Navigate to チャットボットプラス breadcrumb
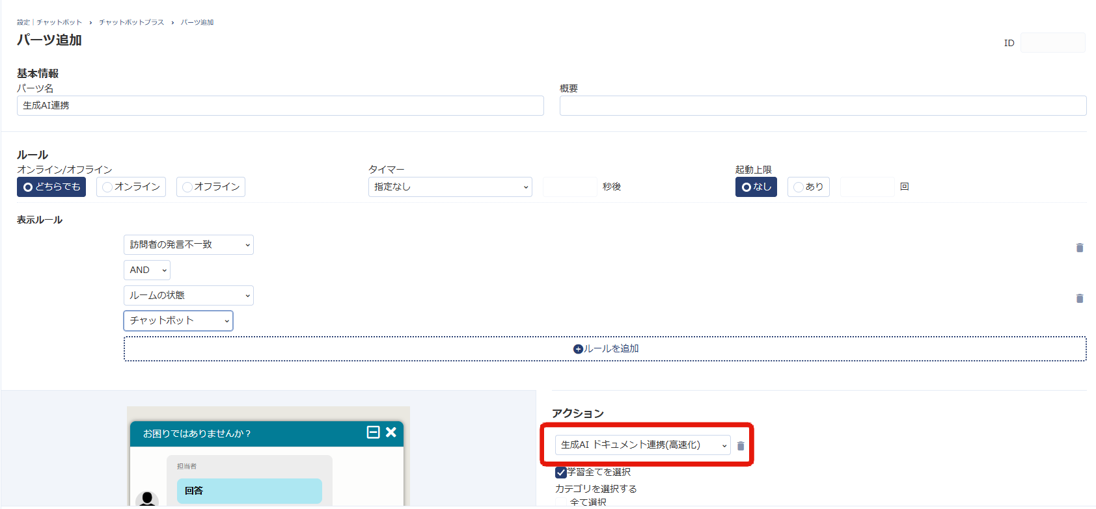The image size is (1096, 509). coord(131,22)
